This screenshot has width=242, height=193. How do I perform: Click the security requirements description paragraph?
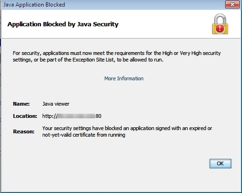point(117,56)
